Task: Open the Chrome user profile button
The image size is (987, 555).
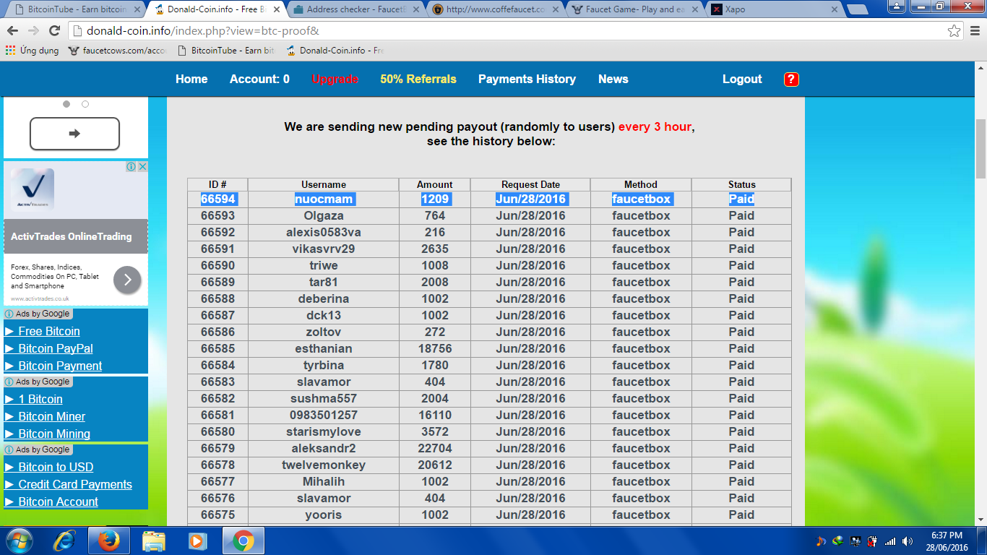Action: 896,6
